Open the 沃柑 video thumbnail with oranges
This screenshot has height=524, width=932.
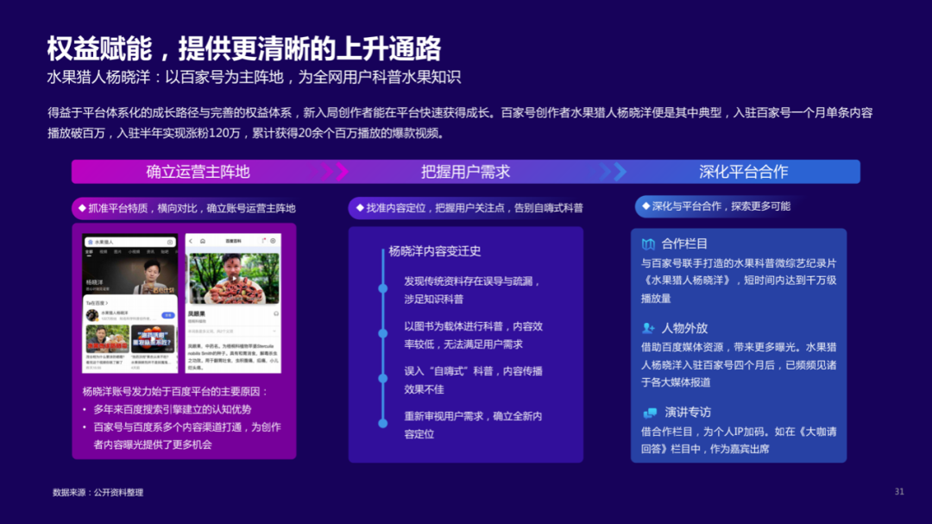(x=154, y=339)
